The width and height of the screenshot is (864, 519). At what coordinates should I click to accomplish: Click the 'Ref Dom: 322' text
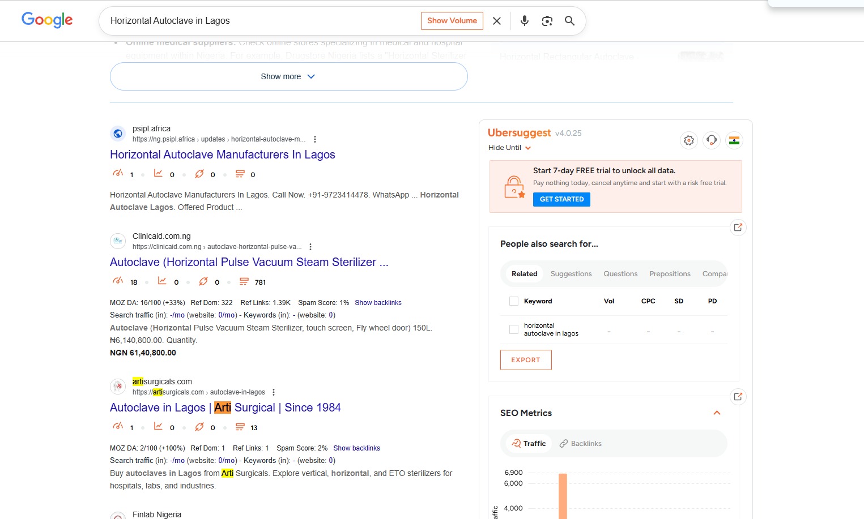point(212,303)
